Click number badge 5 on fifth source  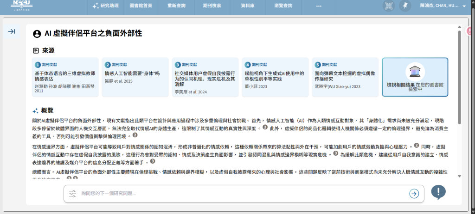[317, 65]
